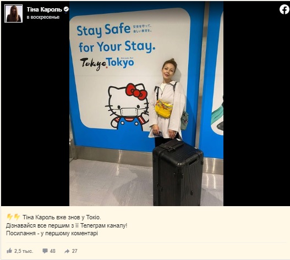Open Тіна Кароль profile avatar thumbnail
Screen dimensions: 290x260
14,14
